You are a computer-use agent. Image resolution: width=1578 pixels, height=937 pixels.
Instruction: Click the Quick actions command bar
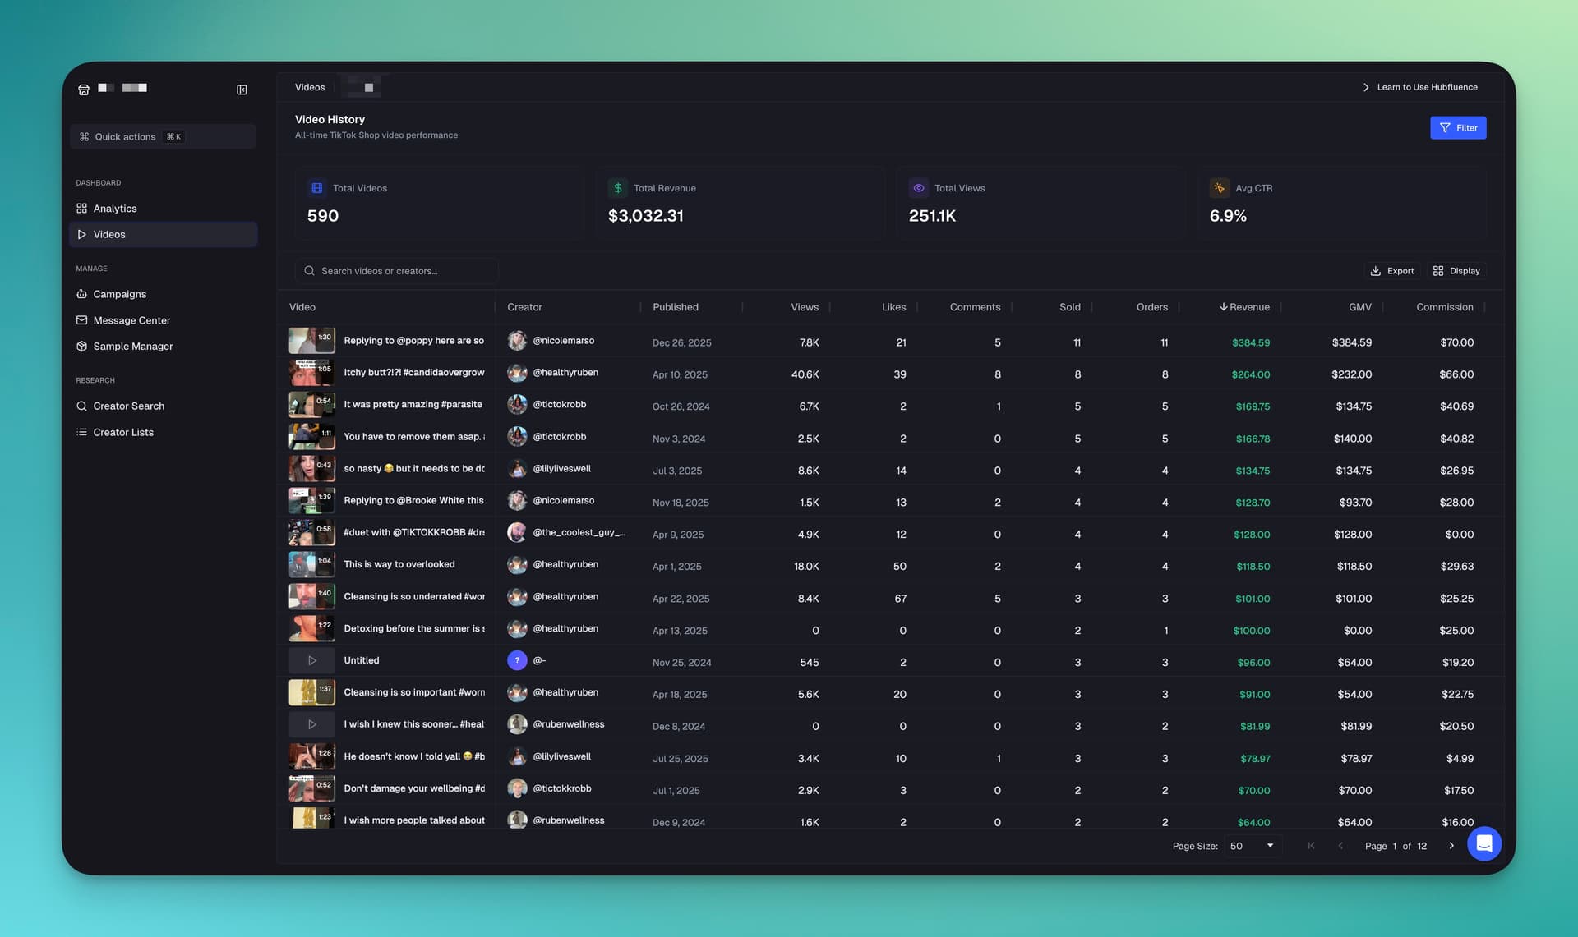[124, 136]
